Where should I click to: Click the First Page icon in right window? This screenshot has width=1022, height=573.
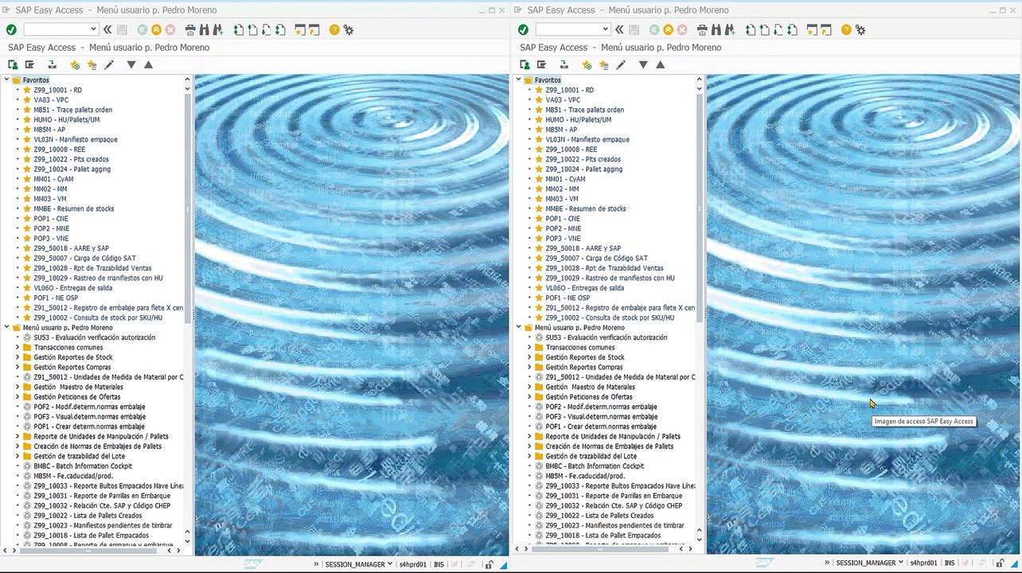point(751,29)
